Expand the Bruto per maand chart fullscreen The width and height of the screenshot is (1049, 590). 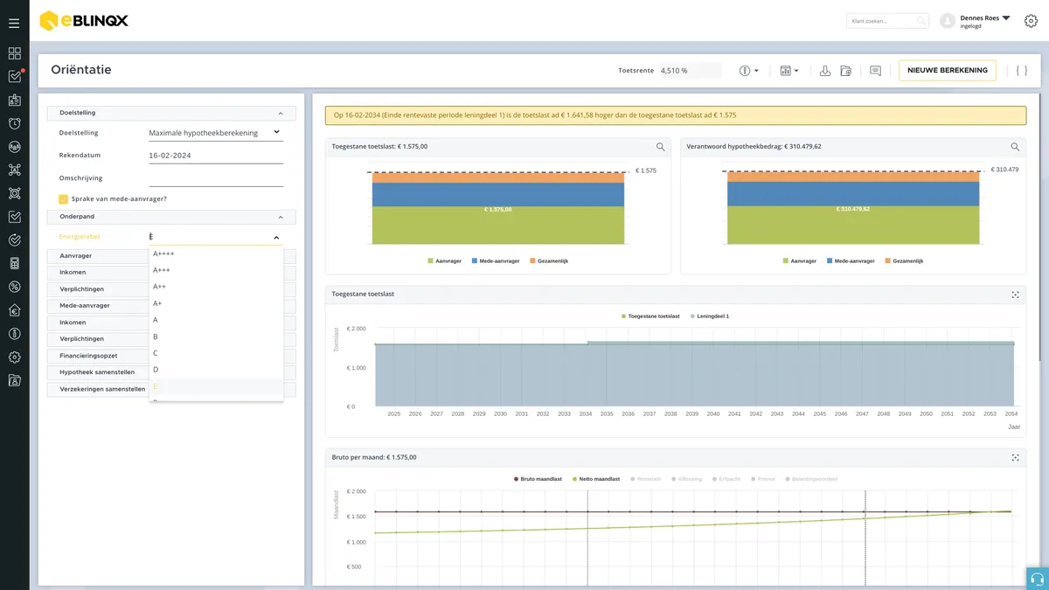tap(1015, 457)
